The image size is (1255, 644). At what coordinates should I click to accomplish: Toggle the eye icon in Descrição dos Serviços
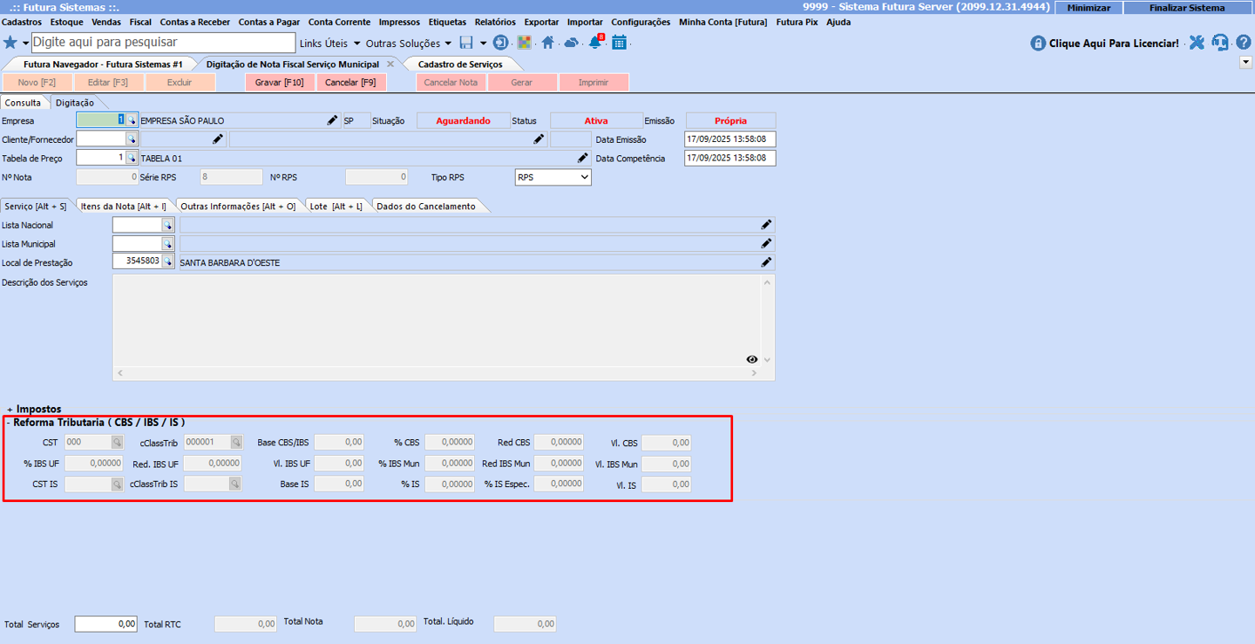click(752, 360)
